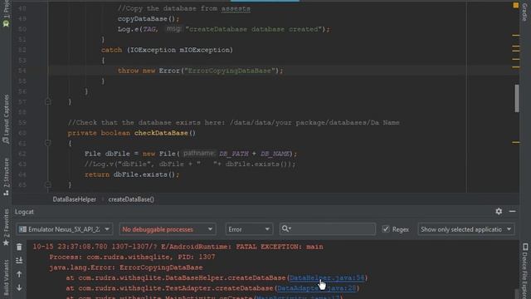The height and width of the screenshot is (299, 531).
Task: Hide the Logcat panel with minimize icon
Action: tap(512, 212)
